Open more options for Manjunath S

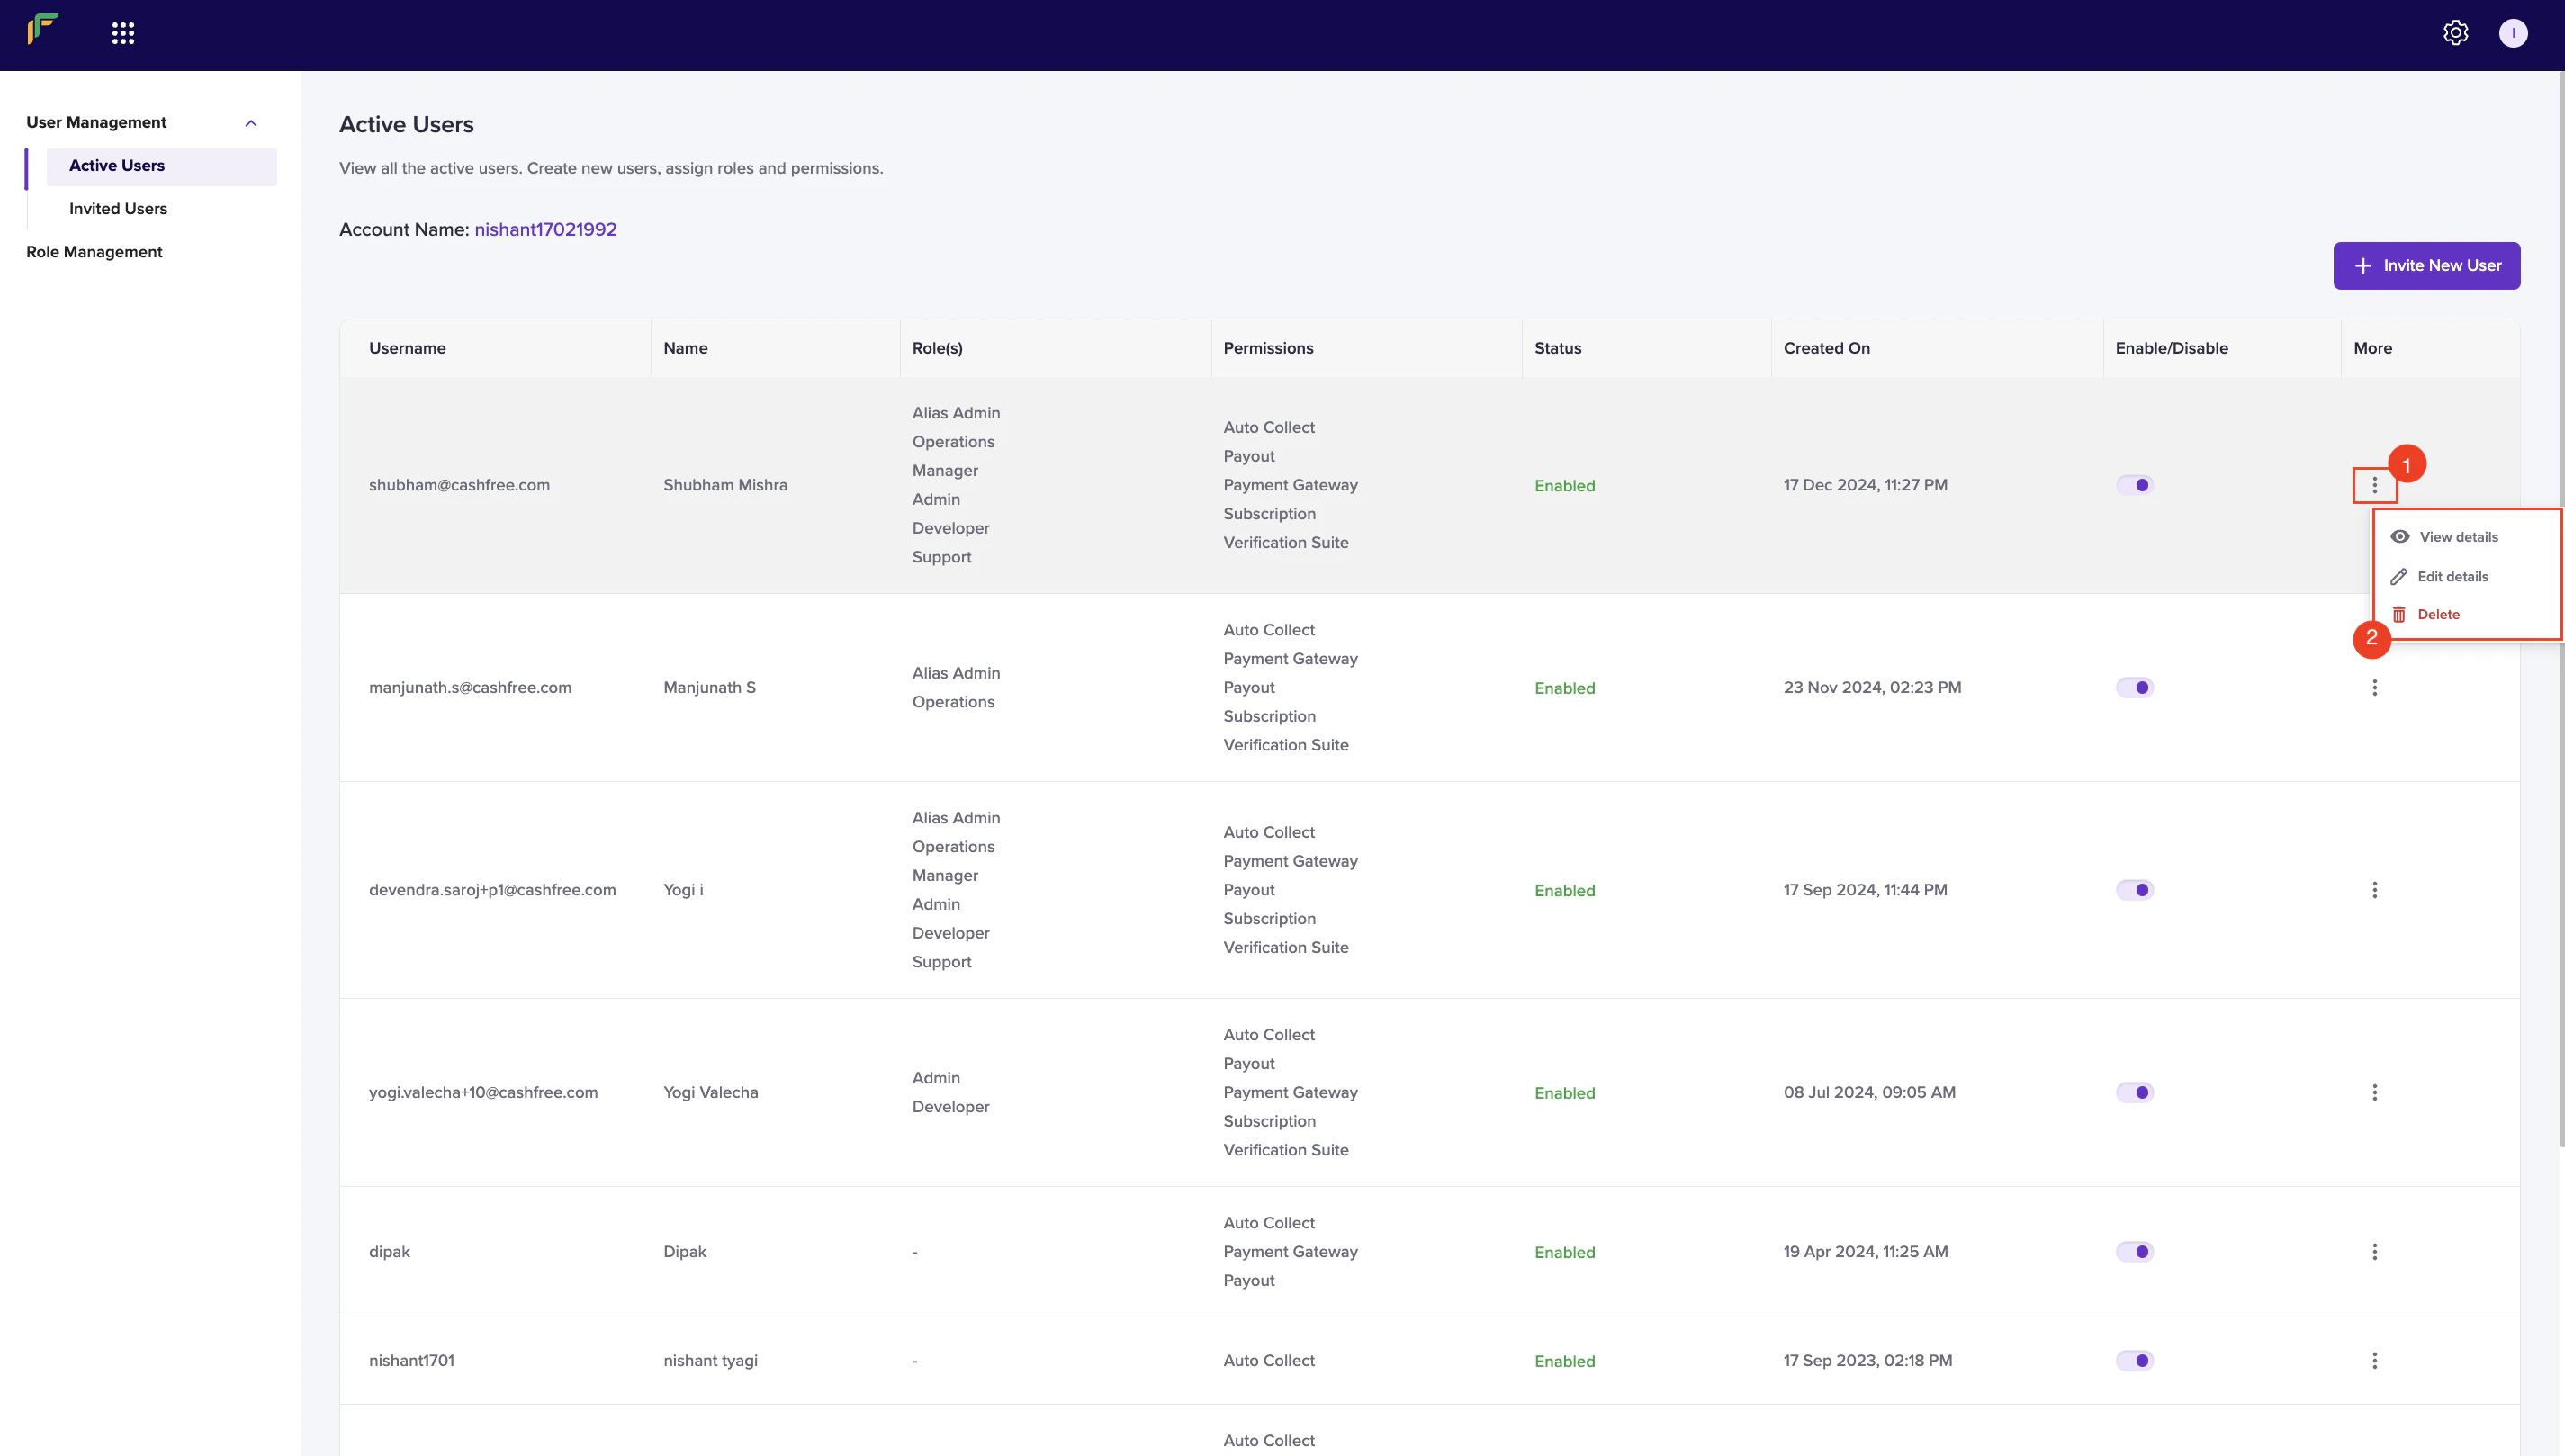coord(2374,688)
